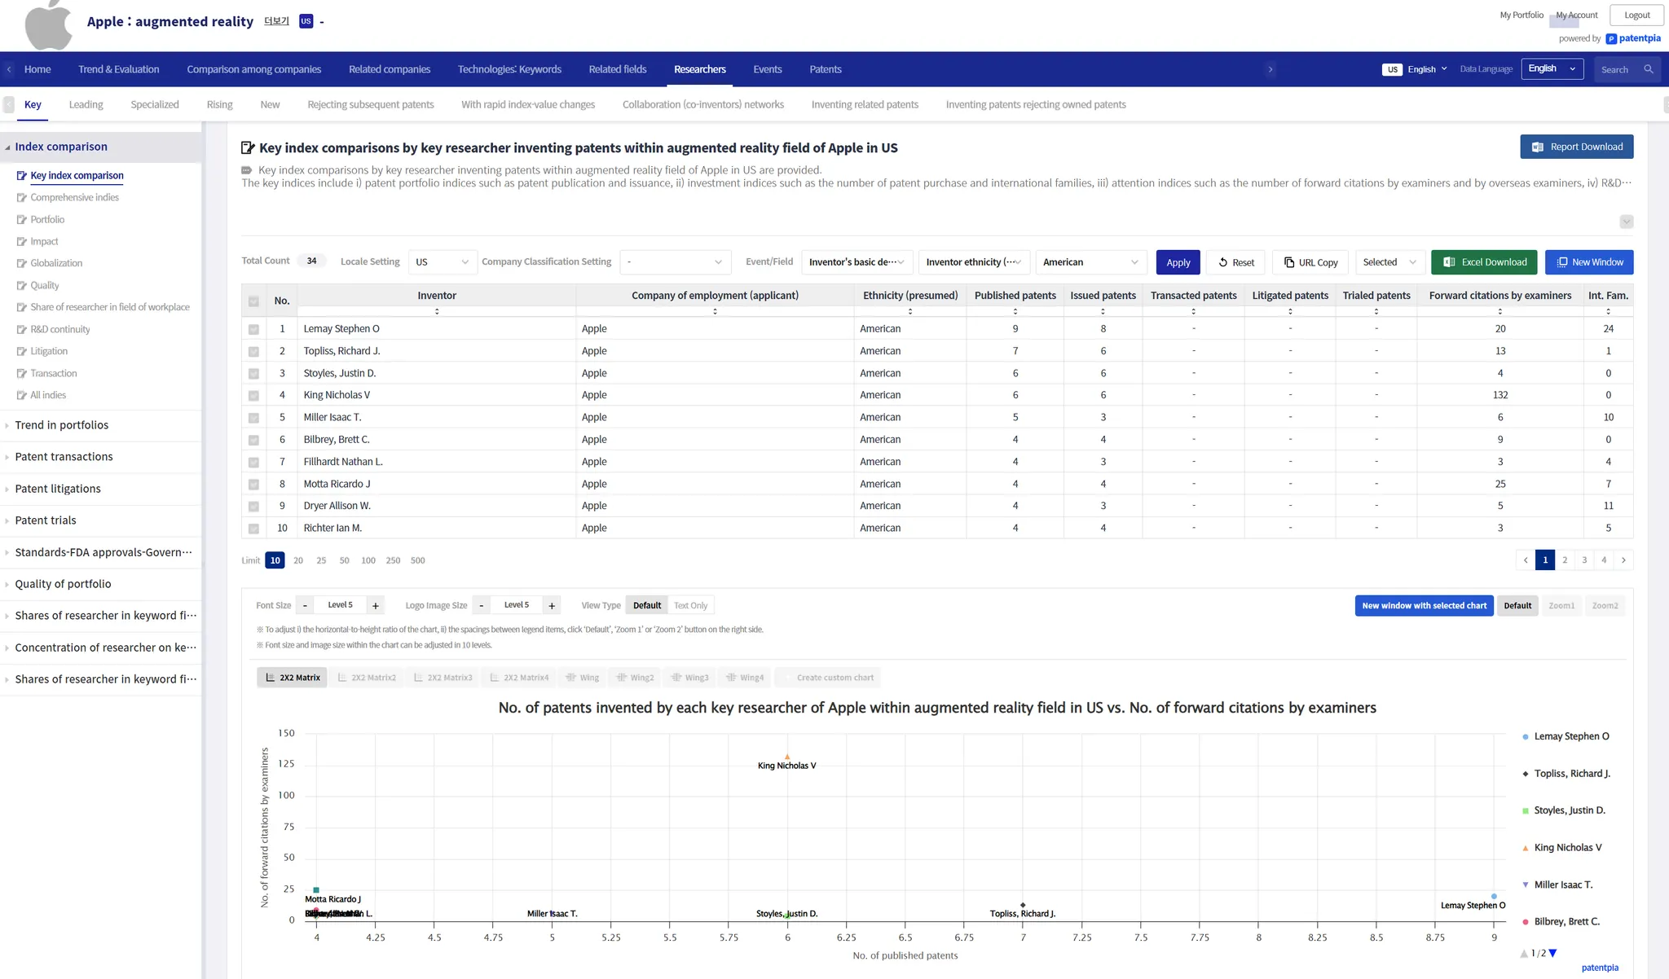
Task: Toggle King Nicholas V orange legend marker
Action: pos(1526,848)
